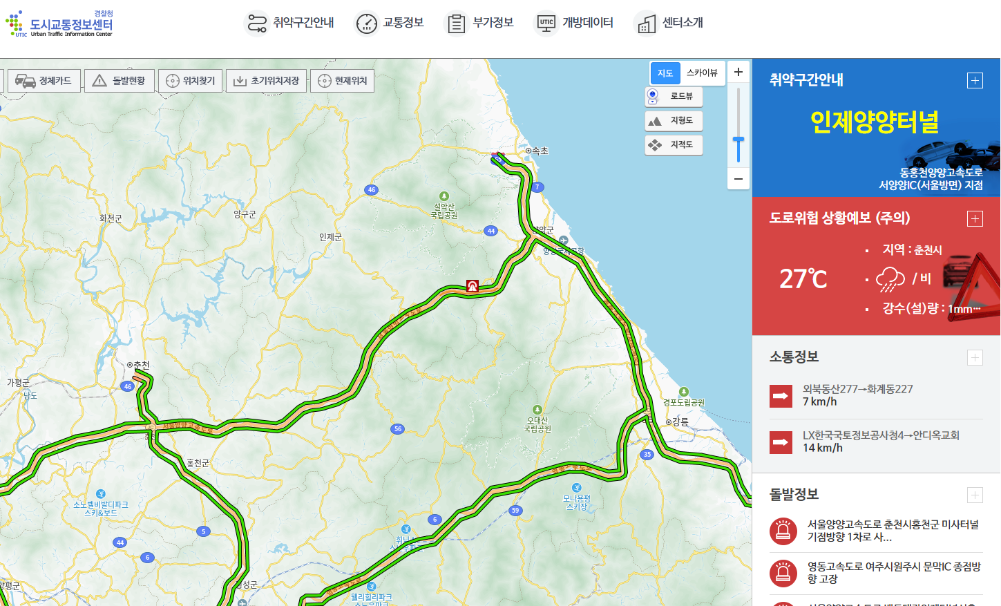The width and height of the screenshot is (1001, 606).
Task: Switch to the 지도 map view
Action: (665, 73)
